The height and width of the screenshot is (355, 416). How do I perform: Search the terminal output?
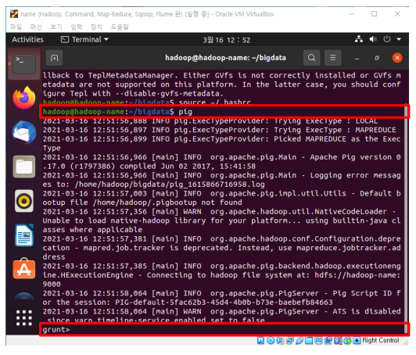point(311,58)
